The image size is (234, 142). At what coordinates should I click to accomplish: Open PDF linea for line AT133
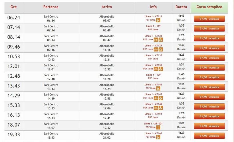(x=153, y=59)
